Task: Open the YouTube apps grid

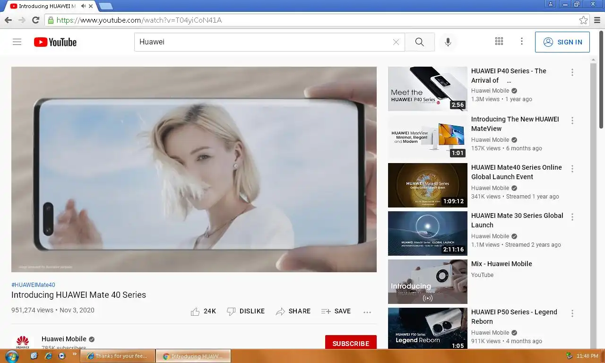Action: (499, 42)
